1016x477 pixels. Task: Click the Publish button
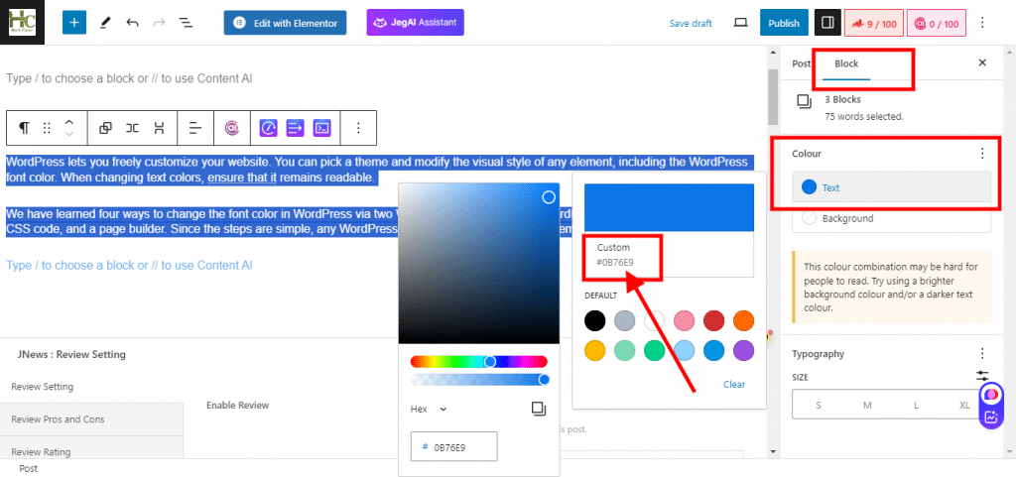(784, 23)
